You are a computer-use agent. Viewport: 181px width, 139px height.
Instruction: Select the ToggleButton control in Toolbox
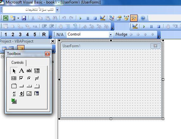[x=37, y=78]
